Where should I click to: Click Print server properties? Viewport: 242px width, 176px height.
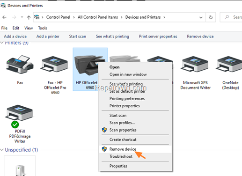pyautogui.click(x=158, y=37)
